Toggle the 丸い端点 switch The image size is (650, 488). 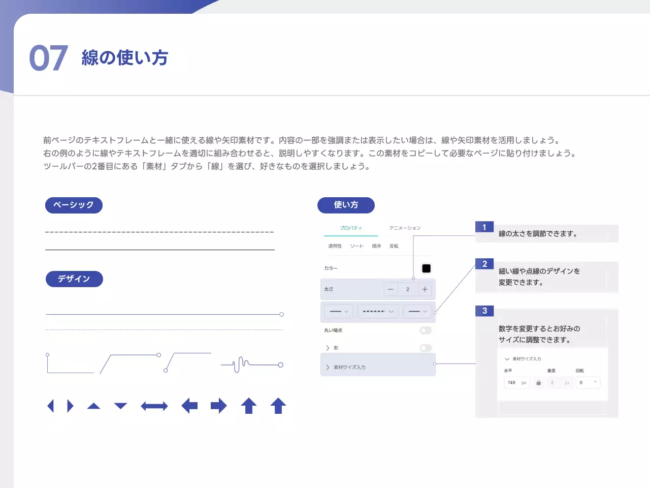click(x=426, y=330)
